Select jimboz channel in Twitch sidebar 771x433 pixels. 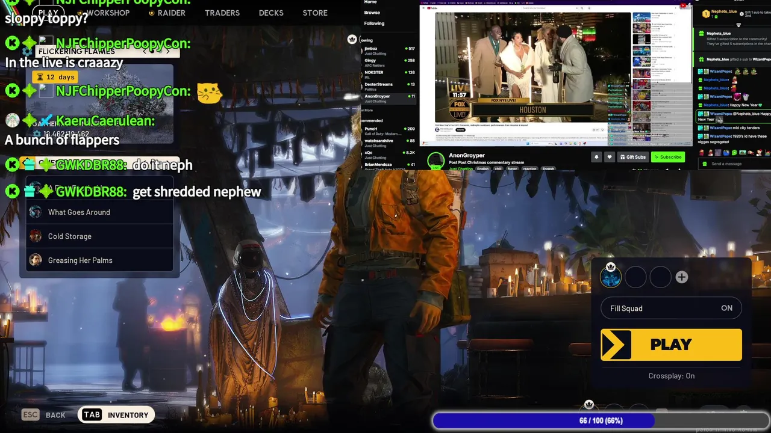coord(389,51)
